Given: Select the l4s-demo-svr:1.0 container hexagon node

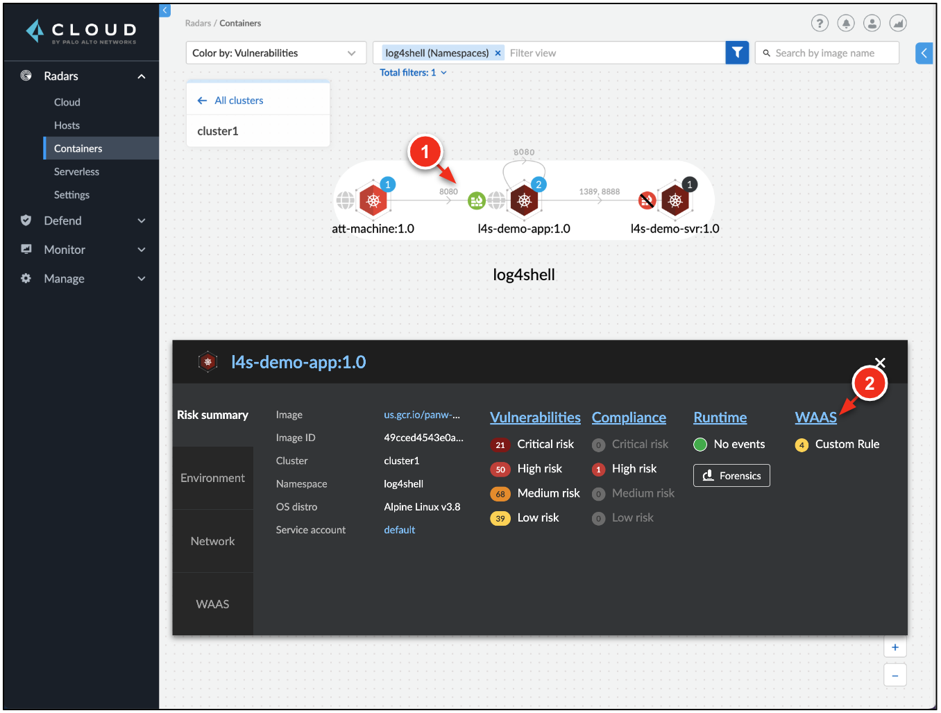Looking at the screenshot, I should [x=675, y=200].
